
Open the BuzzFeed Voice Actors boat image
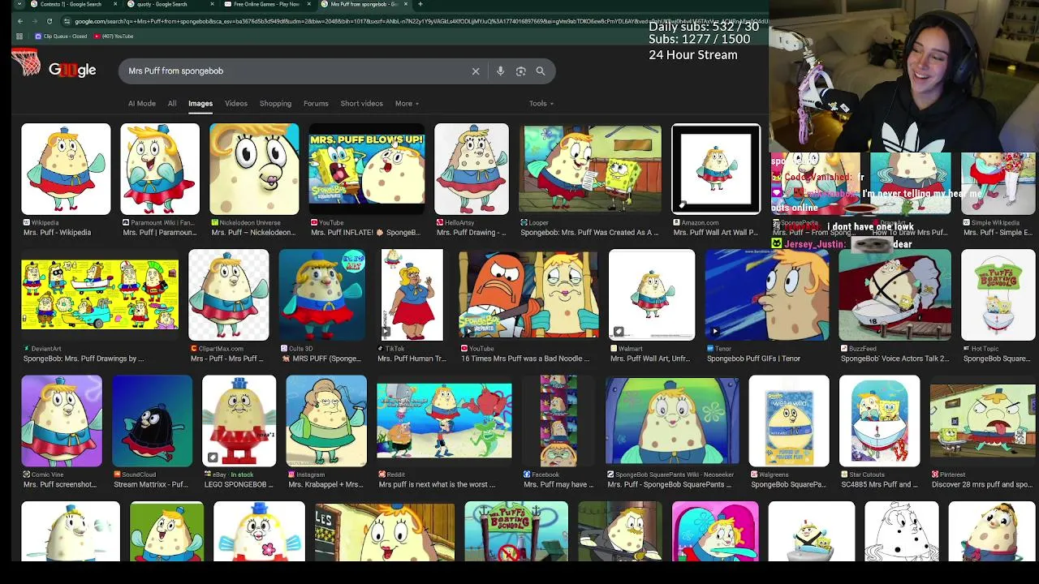(x=895, y=294)
